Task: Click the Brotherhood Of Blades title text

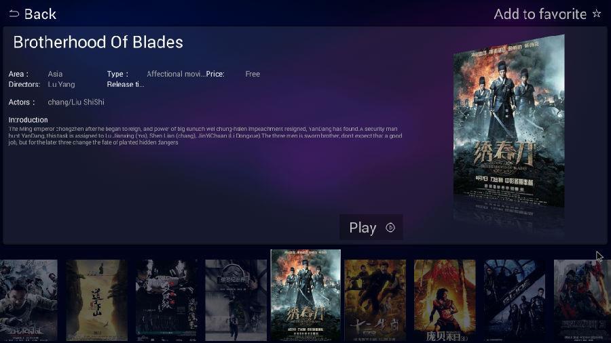Action: [98, 42]
